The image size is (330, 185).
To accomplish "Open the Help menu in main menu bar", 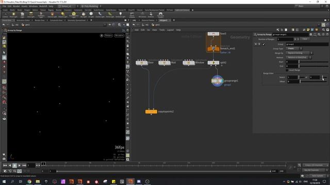I will point(51,6).
